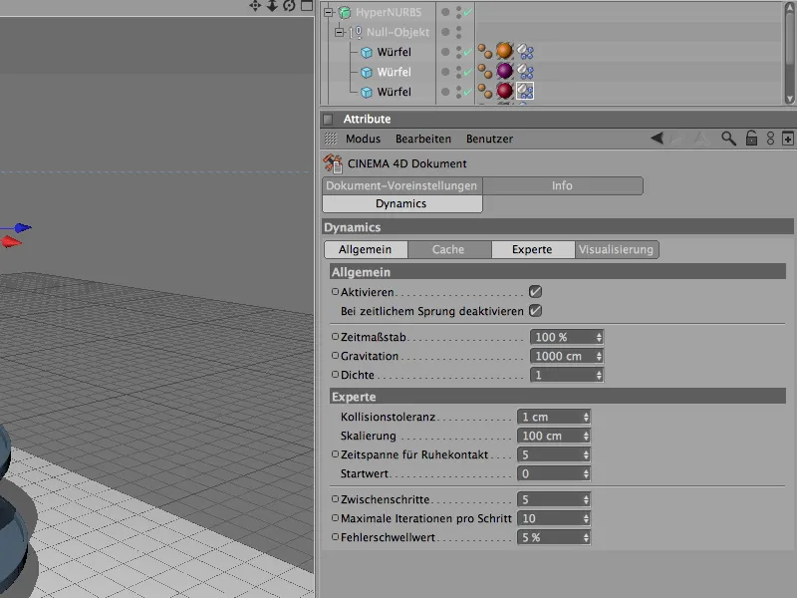The height and width of the screenshot is (598, 797).
Task: Collapse the Null-Objekt tree node
Action: click(339, 32)
